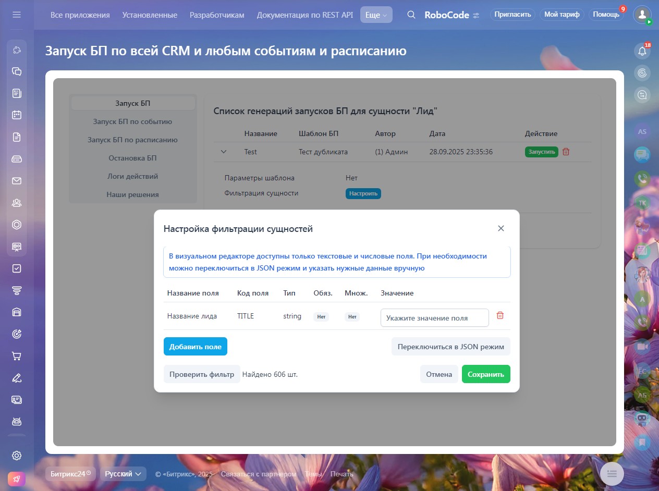Open Установленные in top menu
The width and height of the screenshot is (659, 491).
point(150,15)
